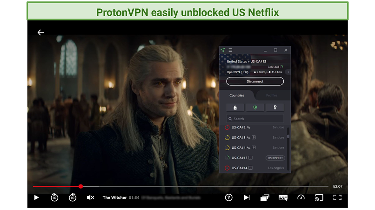Click the large Disconnect button
This screenshot has width=375, height=210.
pos(255,81)
